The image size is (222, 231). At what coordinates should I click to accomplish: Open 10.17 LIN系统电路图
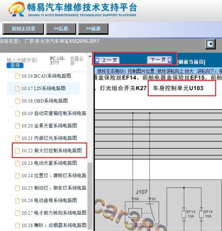[44, 88]
